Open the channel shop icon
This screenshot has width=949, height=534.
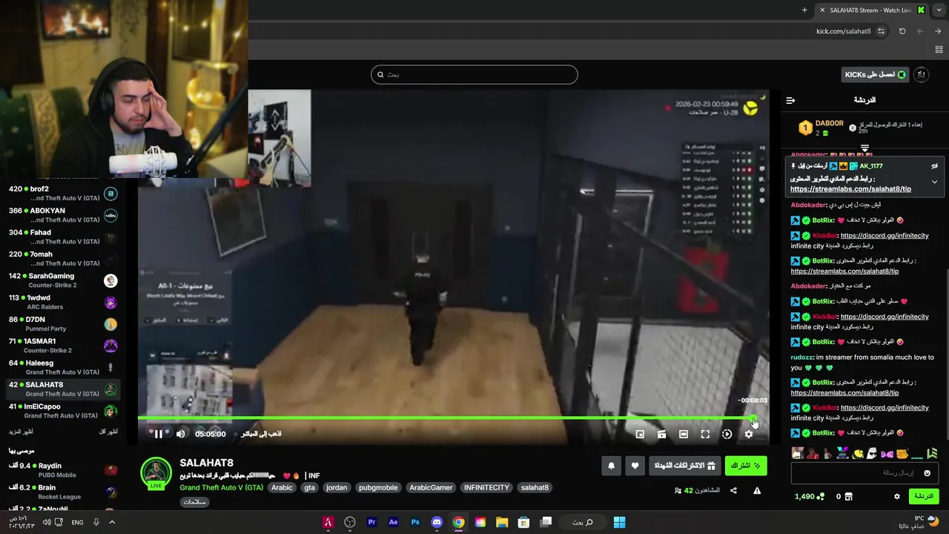coord(849,496)
